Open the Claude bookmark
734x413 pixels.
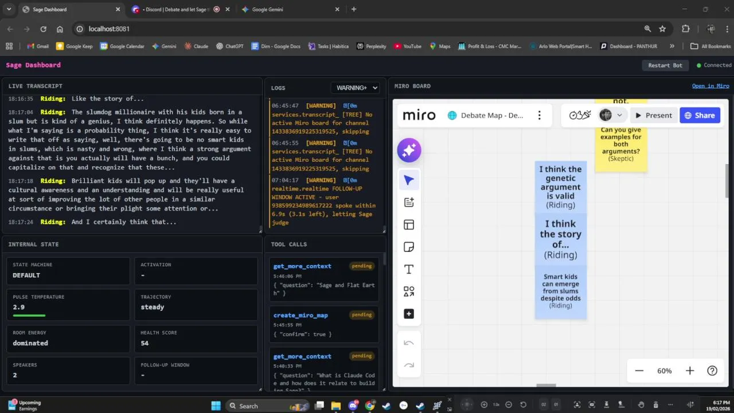(x=196, y=46)
